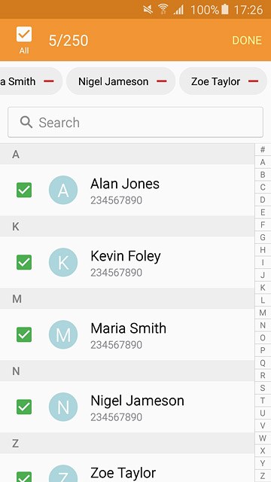Jump to letter B in index bar
271x482 pixels.
click(263, 175)
